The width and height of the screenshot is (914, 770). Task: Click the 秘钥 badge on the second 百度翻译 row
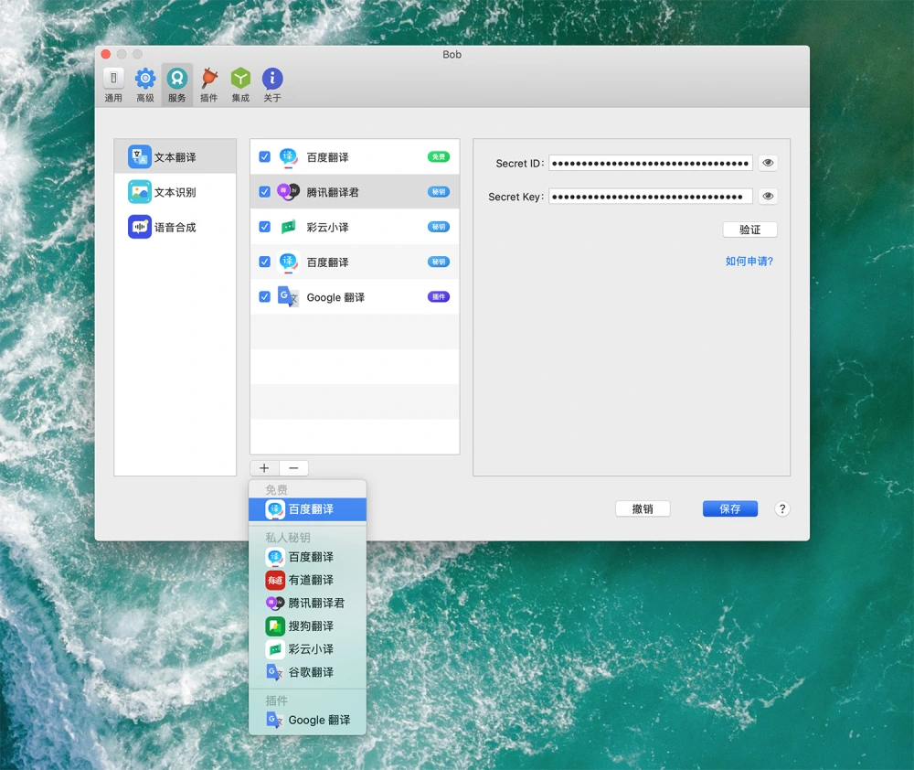439,262
